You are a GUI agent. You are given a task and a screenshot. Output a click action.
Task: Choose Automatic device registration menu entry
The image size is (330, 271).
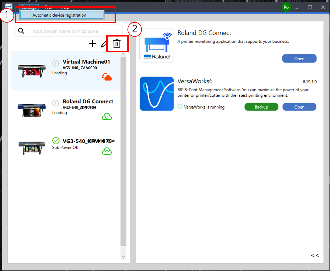click(62, 15)
